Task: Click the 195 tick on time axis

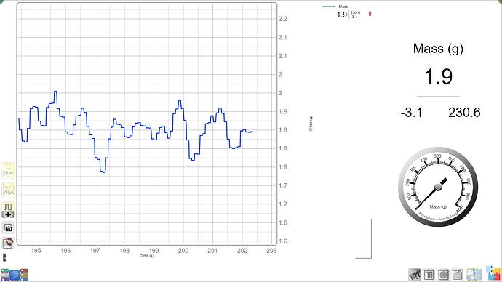Action: click(x=36, y=251)
